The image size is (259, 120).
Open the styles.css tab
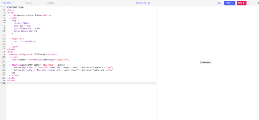(28, 3)
